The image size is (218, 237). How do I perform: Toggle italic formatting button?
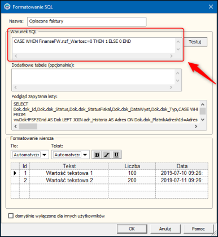point(107,155)
